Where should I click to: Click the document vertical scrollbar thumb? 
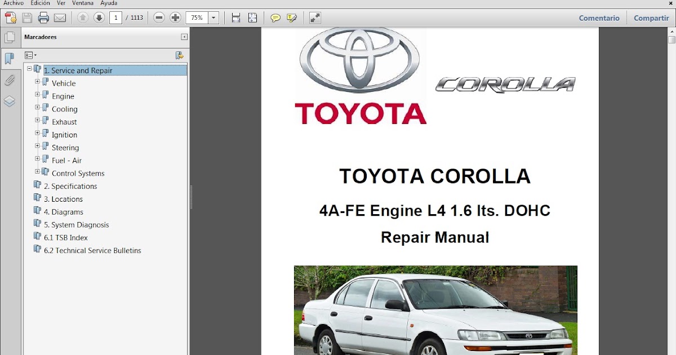point(671,39)
